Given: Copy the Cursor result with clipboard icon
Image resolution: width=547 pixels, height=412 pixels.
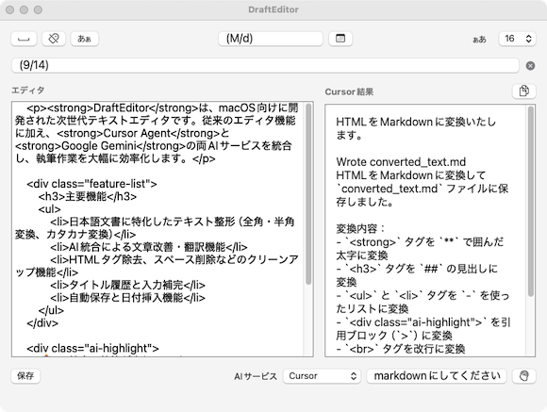Looking at the screenshot, I should pyautogui.click(x=523, y=91).
